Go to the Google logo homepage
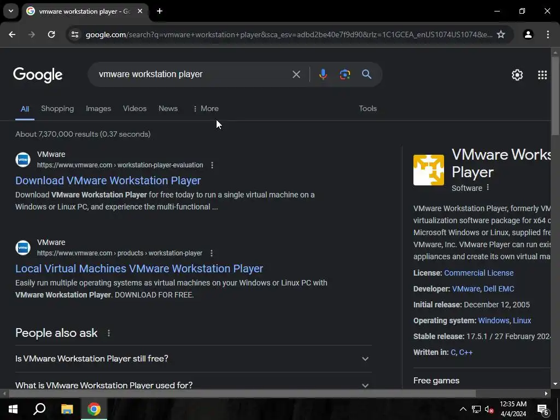The image size is (560, 420). [x=38, y=75]
